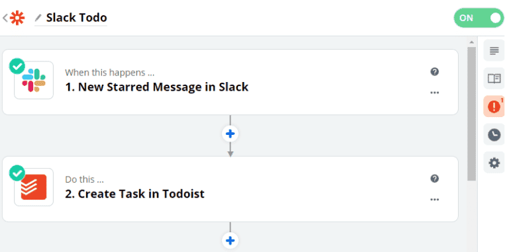Open the clock history icon in sidebar
The image size is (509, 252).
click(494, 134)
